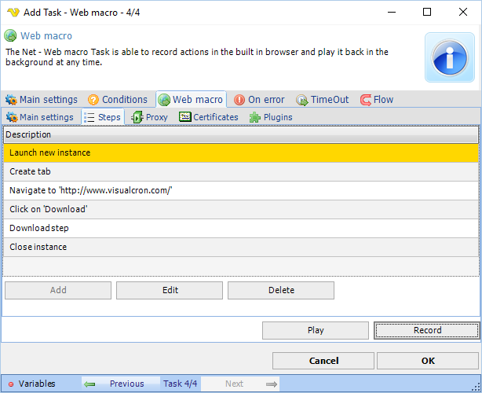Open the top-row Main settings tab
Screen dimensions: 482x393
[42, 99]
